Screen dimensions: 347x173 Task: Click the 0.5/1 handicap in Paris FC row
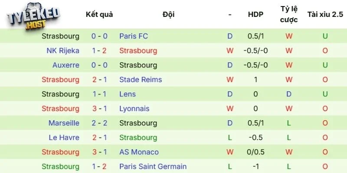click(255, 36)
